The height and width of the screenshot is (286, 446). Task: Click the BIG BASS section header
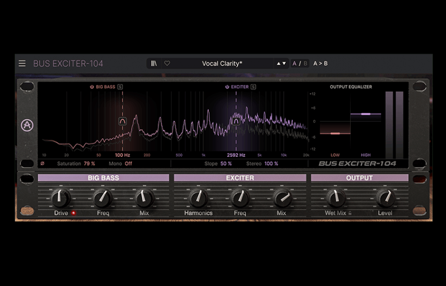point(103,178)
